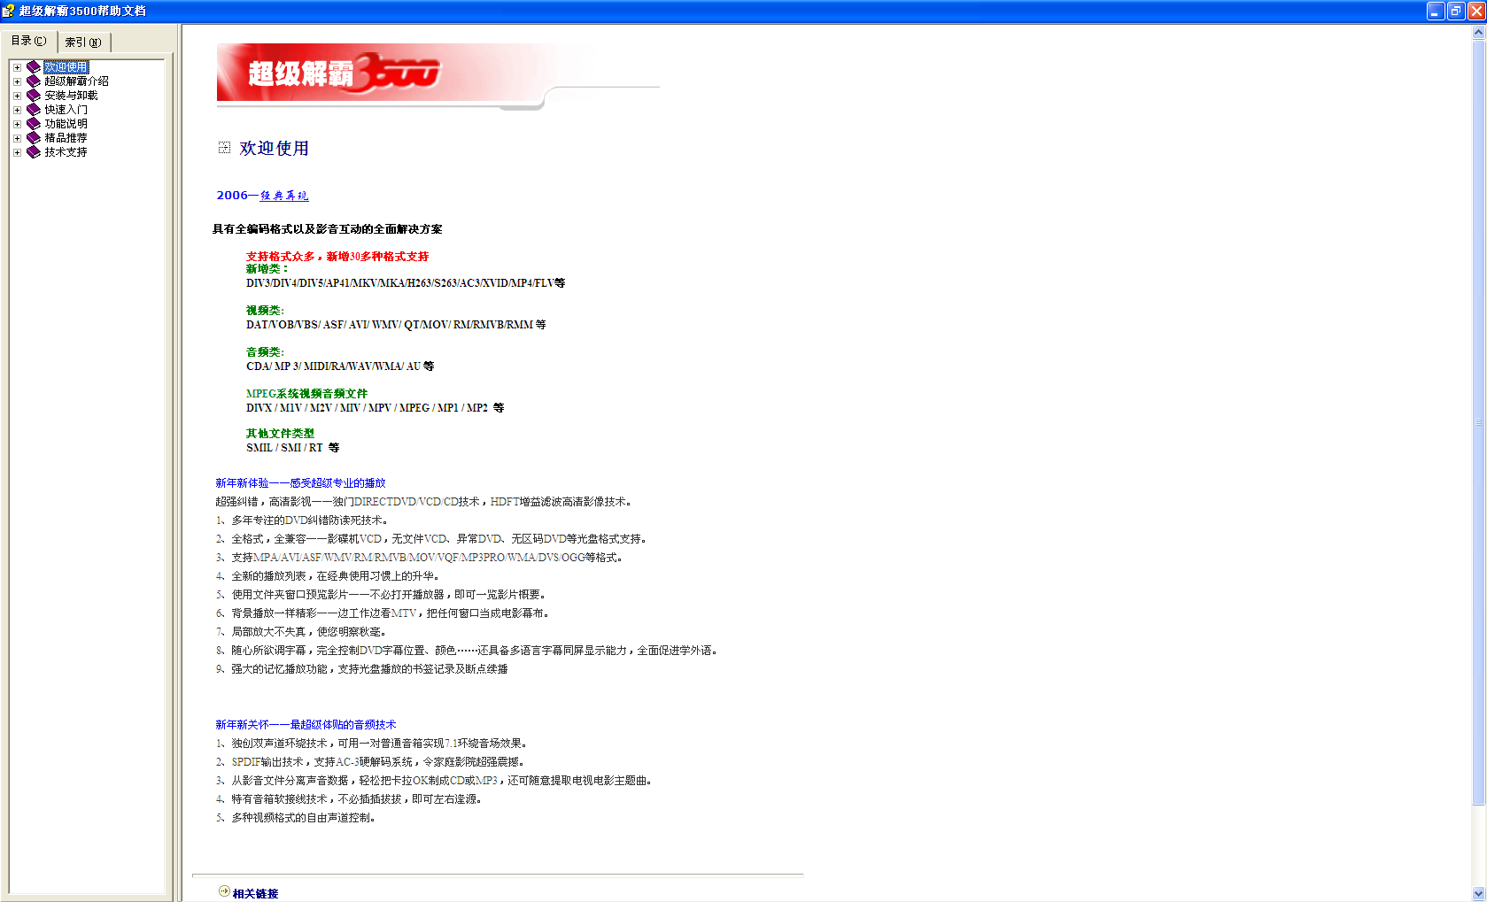This screenshot has width=1487, height=902.
Task: Click the book icon beside 精品推荐
Action: pos(34,138)
